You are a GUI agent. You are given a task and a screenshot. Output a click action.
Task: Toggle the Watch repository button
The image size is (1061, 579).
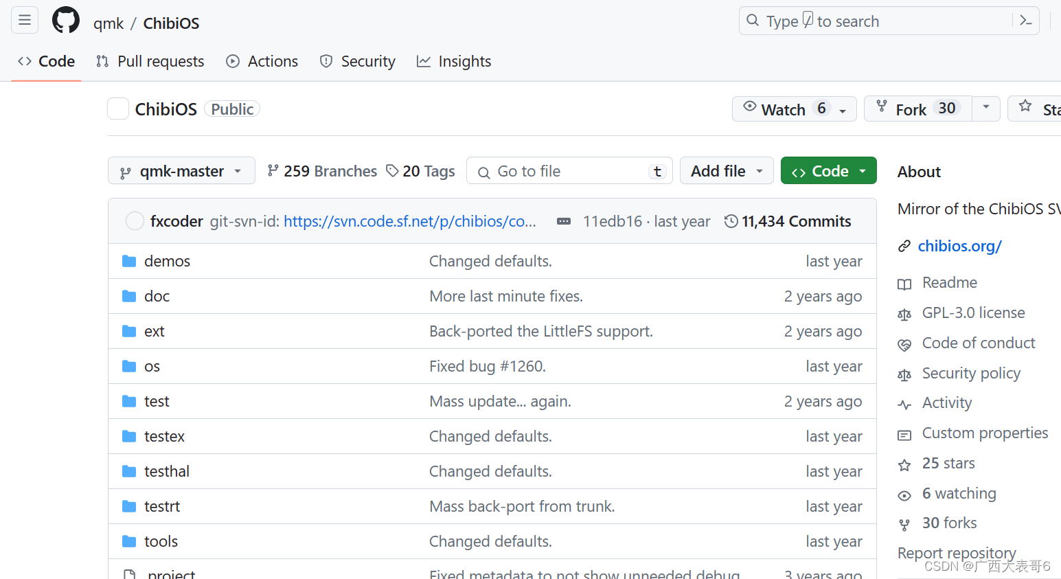[x=794, y=109]
